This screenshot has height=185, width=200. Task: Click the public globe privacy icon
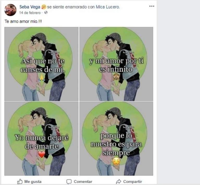tap(46, 13)
